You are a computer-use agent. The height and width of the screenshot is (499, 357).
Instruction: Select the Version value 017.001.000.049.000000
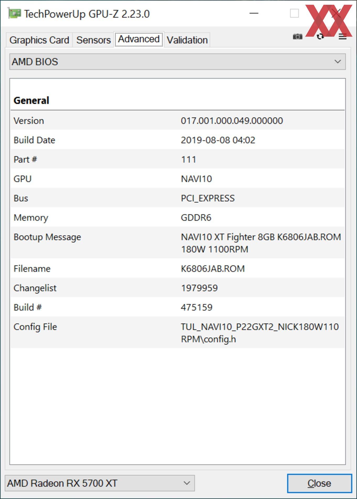232,121
